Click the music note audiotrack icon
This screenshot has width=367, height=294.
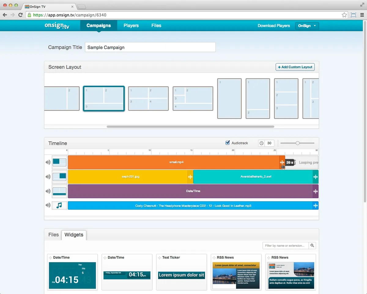(59, 205)
